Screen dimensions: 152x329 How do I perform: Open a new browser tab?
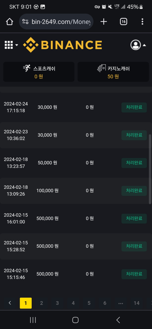pos(104,22)
